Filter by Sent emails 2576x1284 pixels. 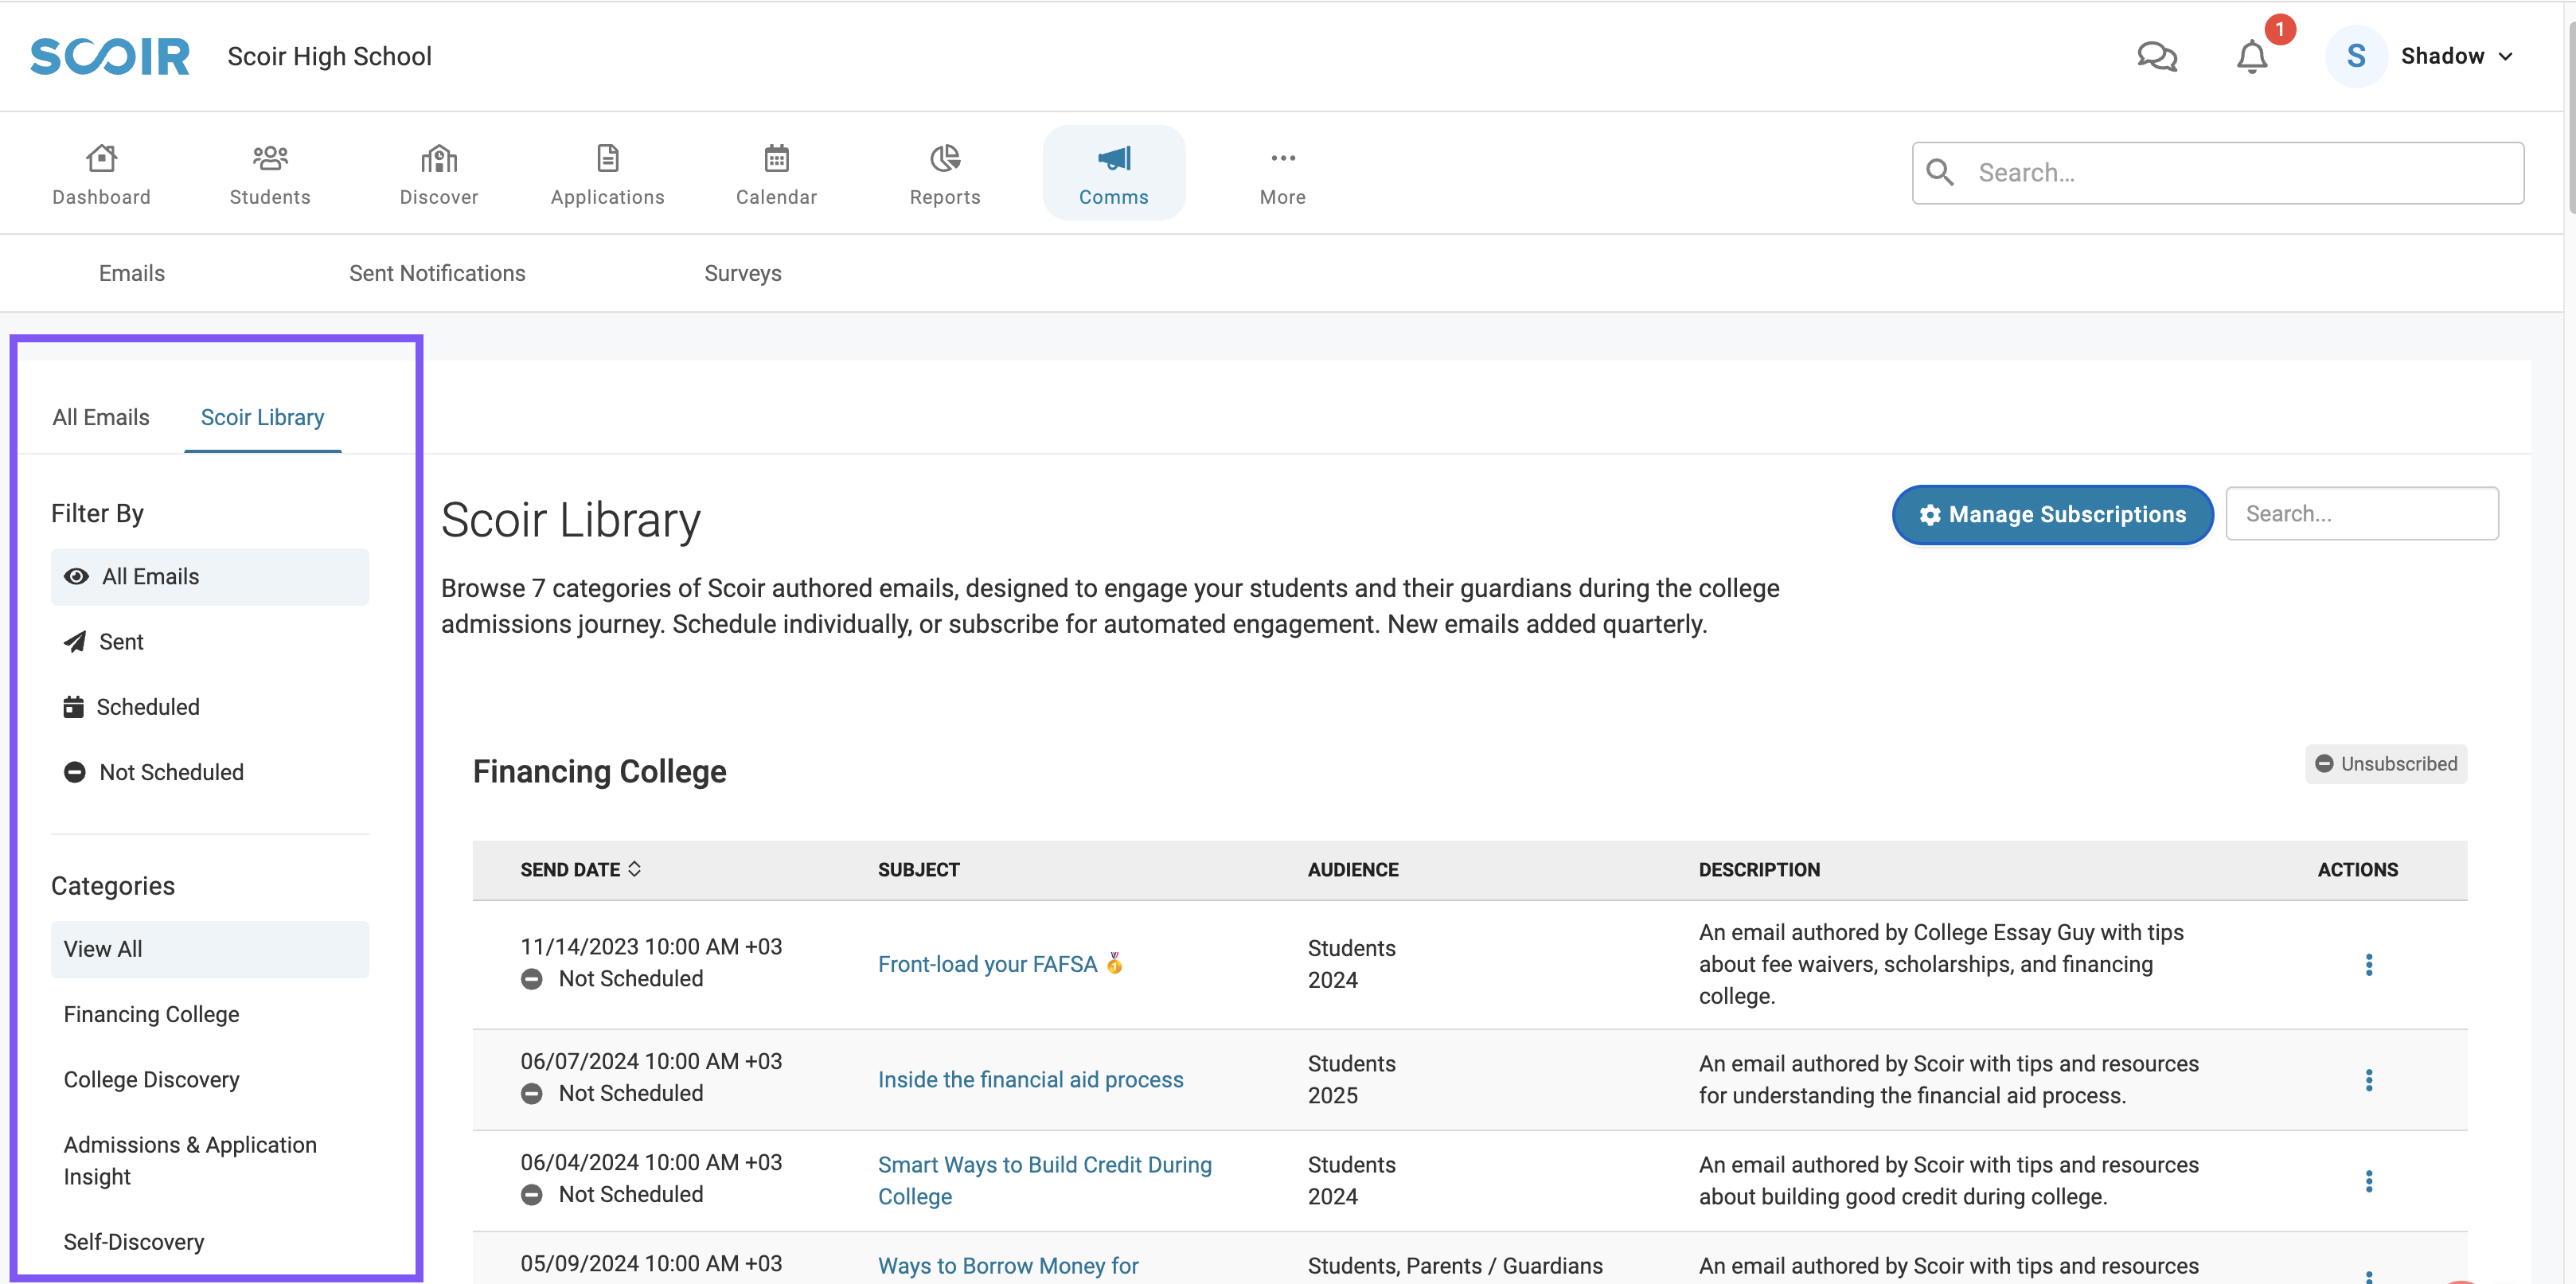pos(210,641)
